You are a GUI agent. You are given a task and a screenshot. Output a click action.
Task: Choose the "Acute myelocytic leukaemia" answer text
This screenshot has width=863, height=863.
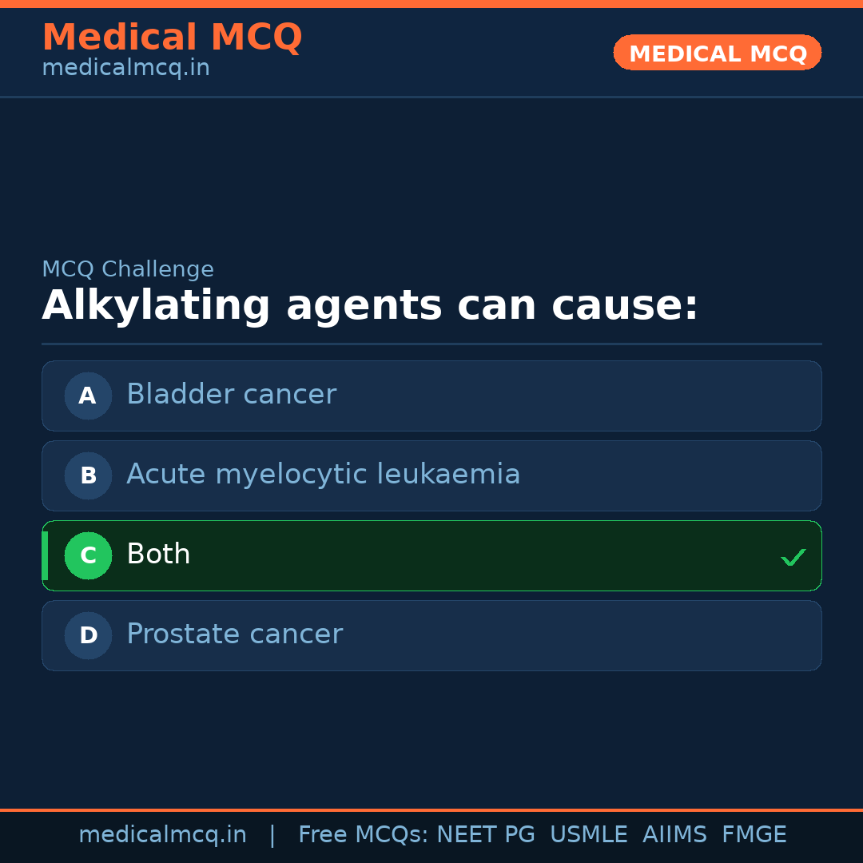click(323, 475)
